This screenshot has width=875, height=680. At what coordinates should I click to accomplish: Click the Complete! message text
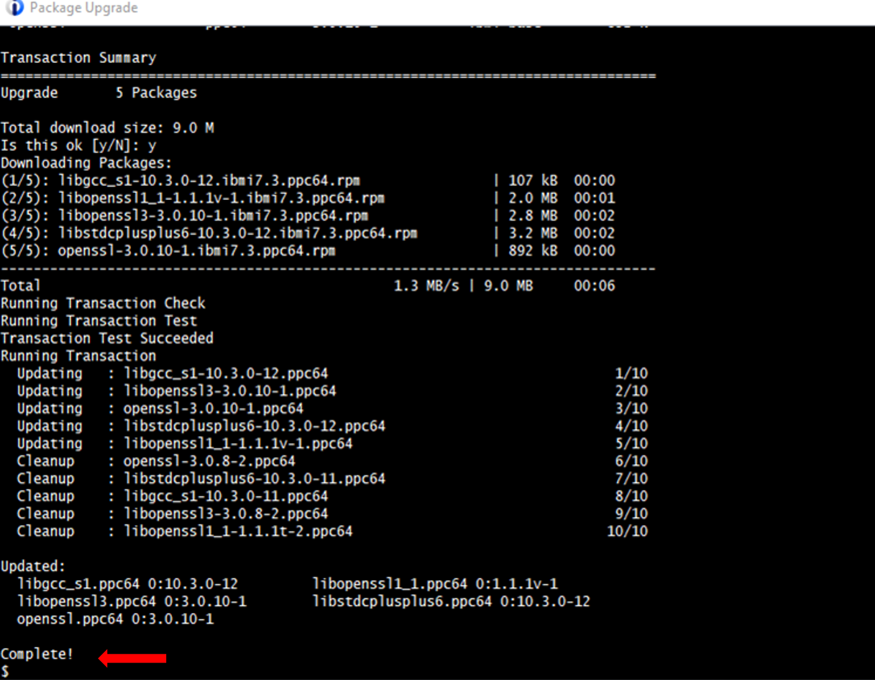36,654
